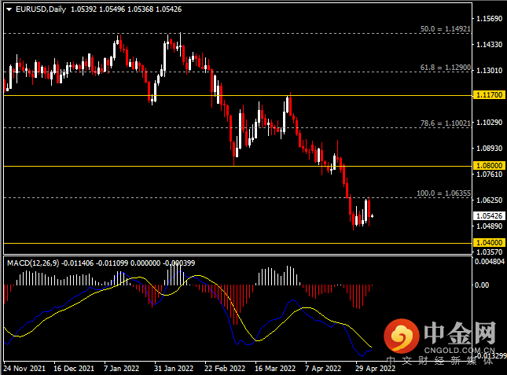Click the date label 7 Jan 2022
The height and width of the screenshot is (375, 507).
pyautogui.click(x=121, y=368)
